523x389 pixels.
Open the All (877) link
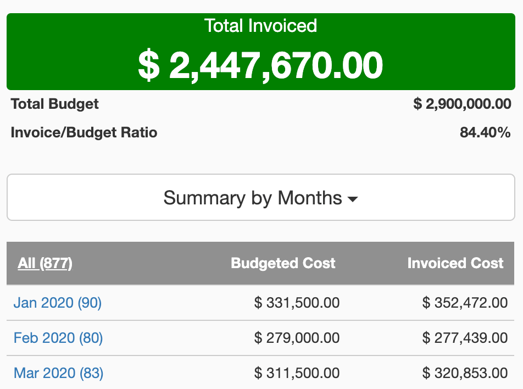[x=45, y=264]
